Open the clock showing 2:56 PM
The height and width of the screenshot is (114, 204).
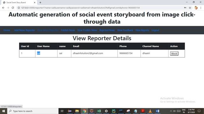191,111
